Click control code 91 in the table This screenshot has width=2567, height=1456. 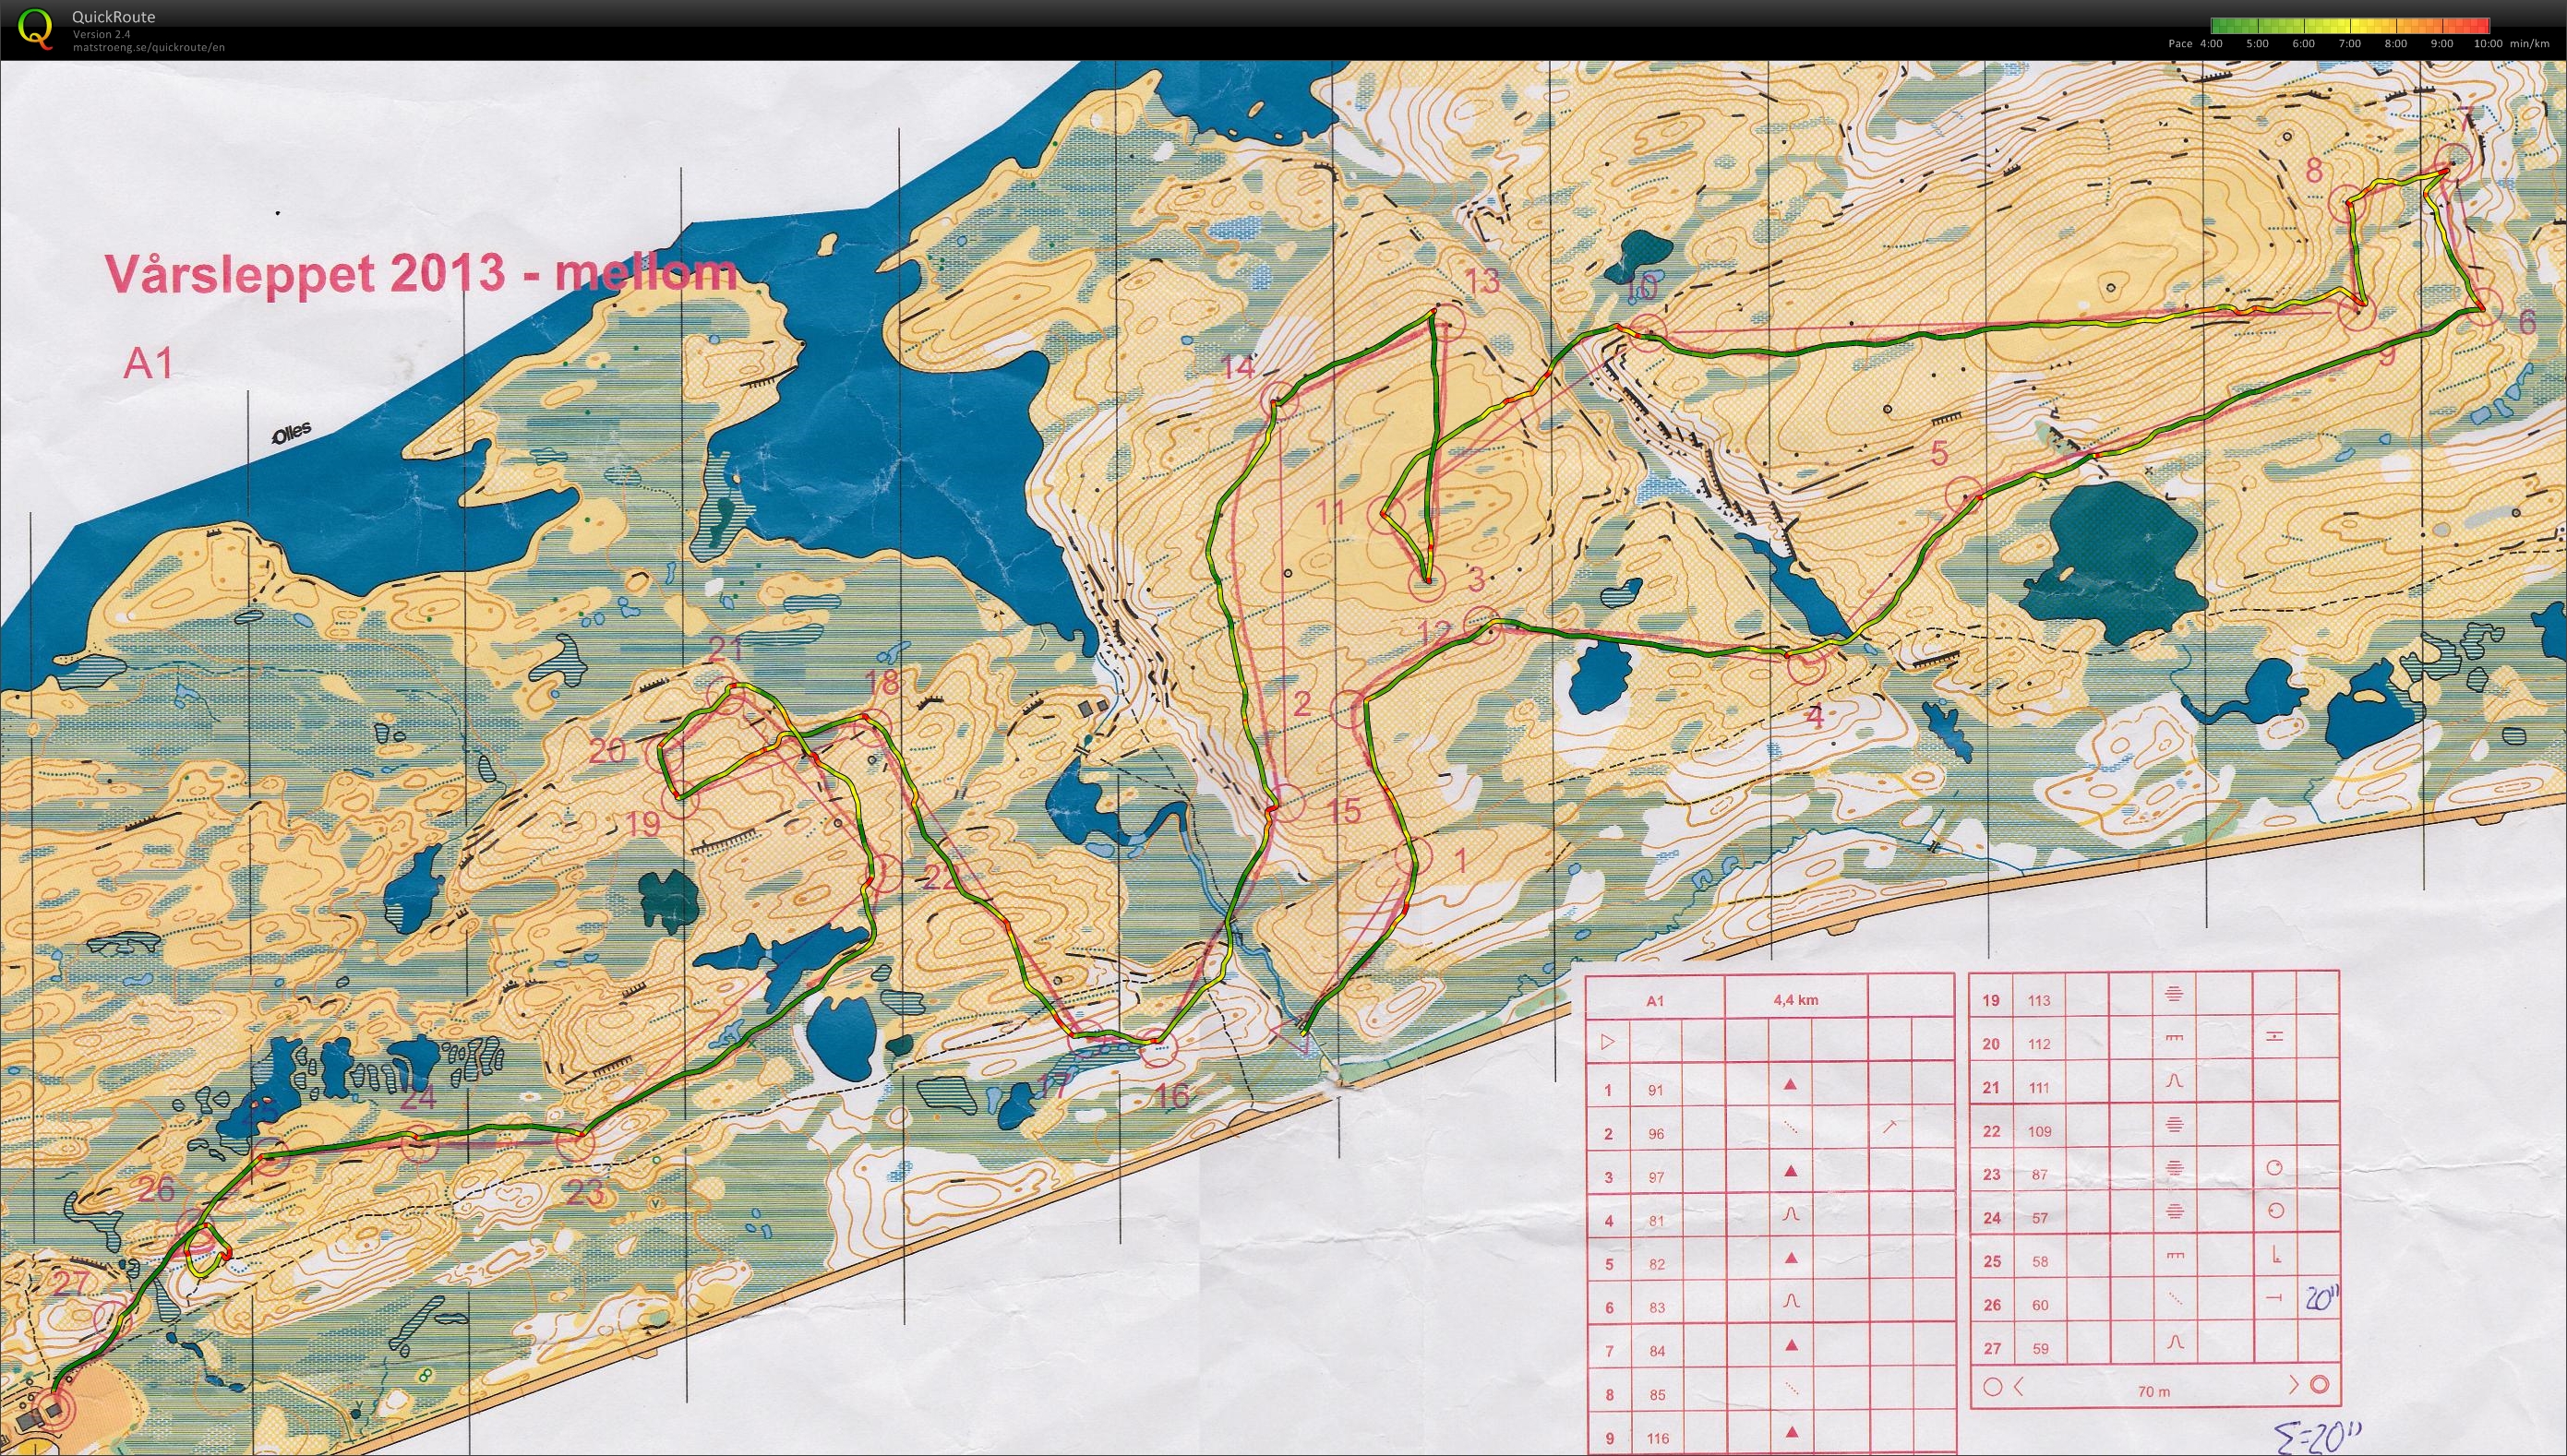[1656, 1091]
